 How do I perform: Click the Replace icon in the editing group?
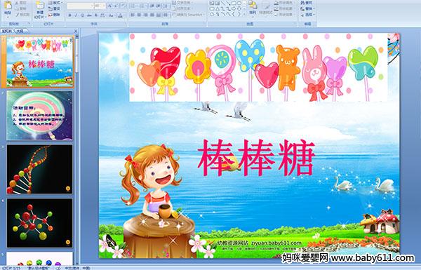(x=307, y=8)
